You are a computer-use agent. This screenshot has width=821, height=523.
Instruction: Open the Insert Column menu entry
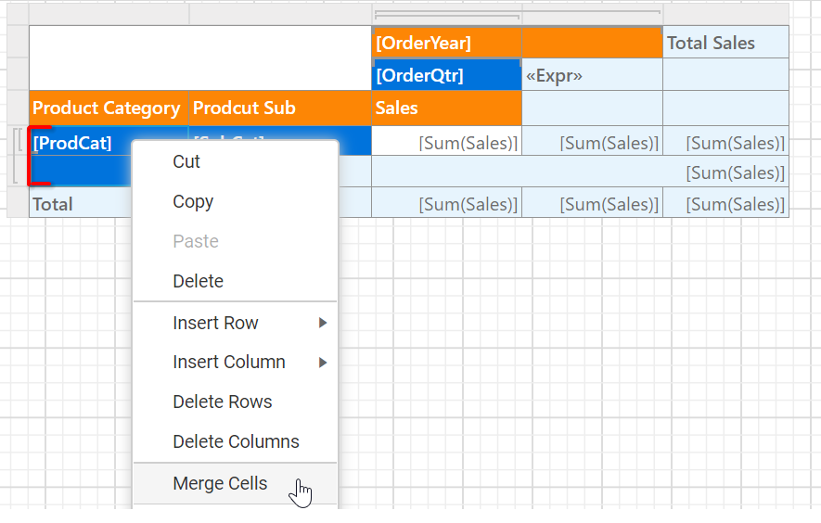(x=229, y=363)
